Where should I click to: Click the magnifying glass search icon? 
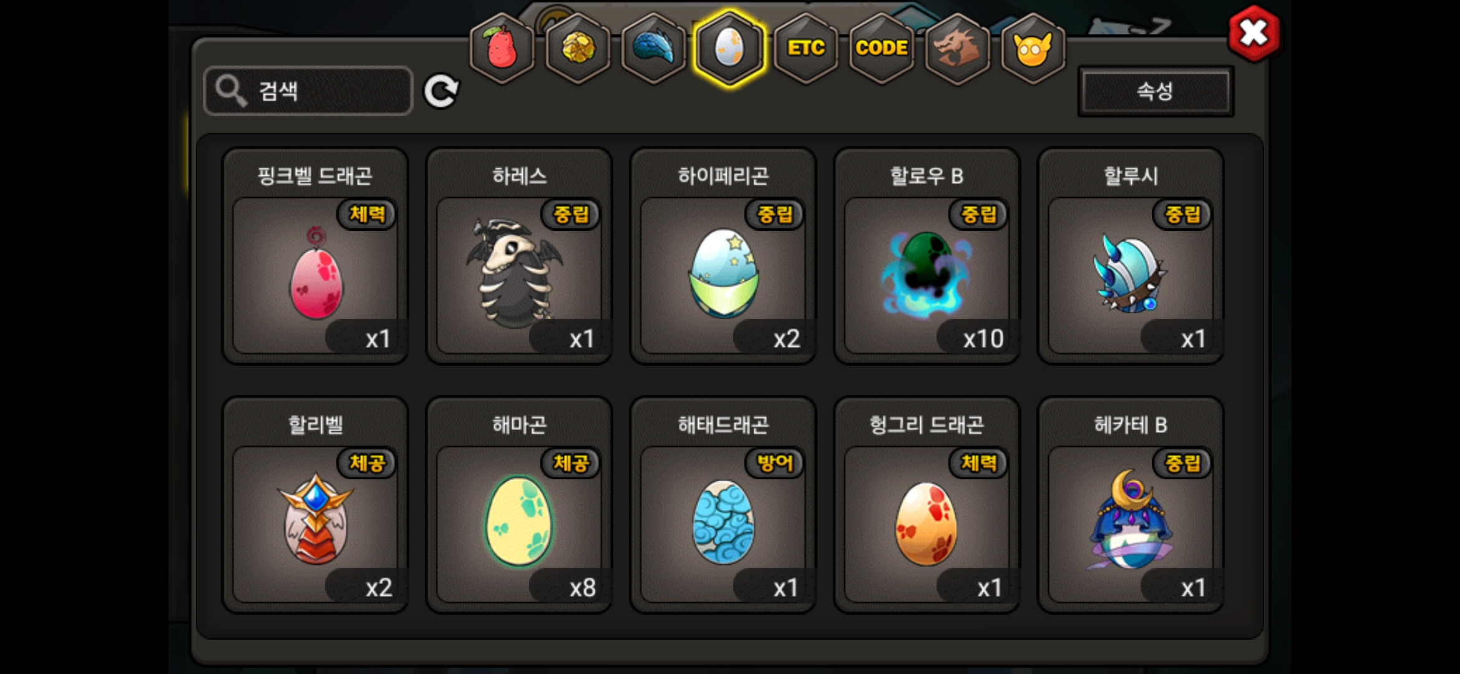231,92
